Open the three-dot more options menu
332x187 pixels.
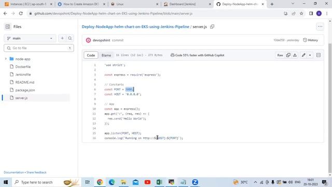320,26
